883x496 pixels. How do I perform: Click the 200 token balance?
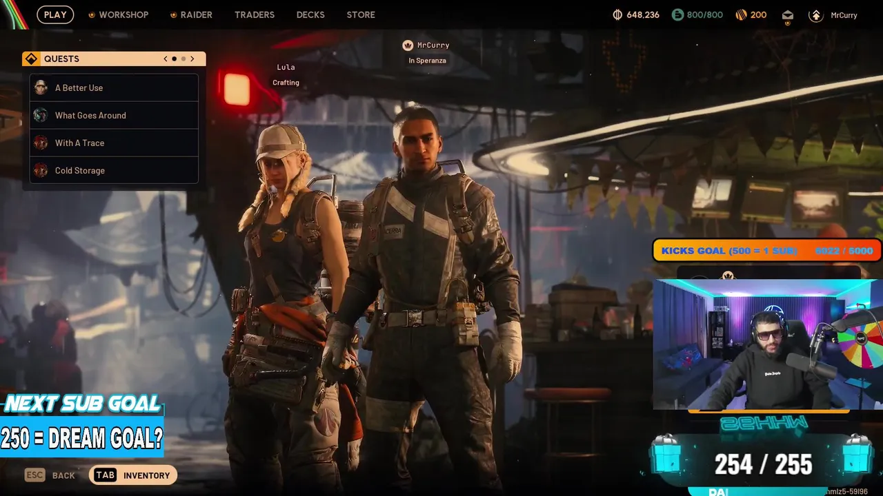[758, 14]
